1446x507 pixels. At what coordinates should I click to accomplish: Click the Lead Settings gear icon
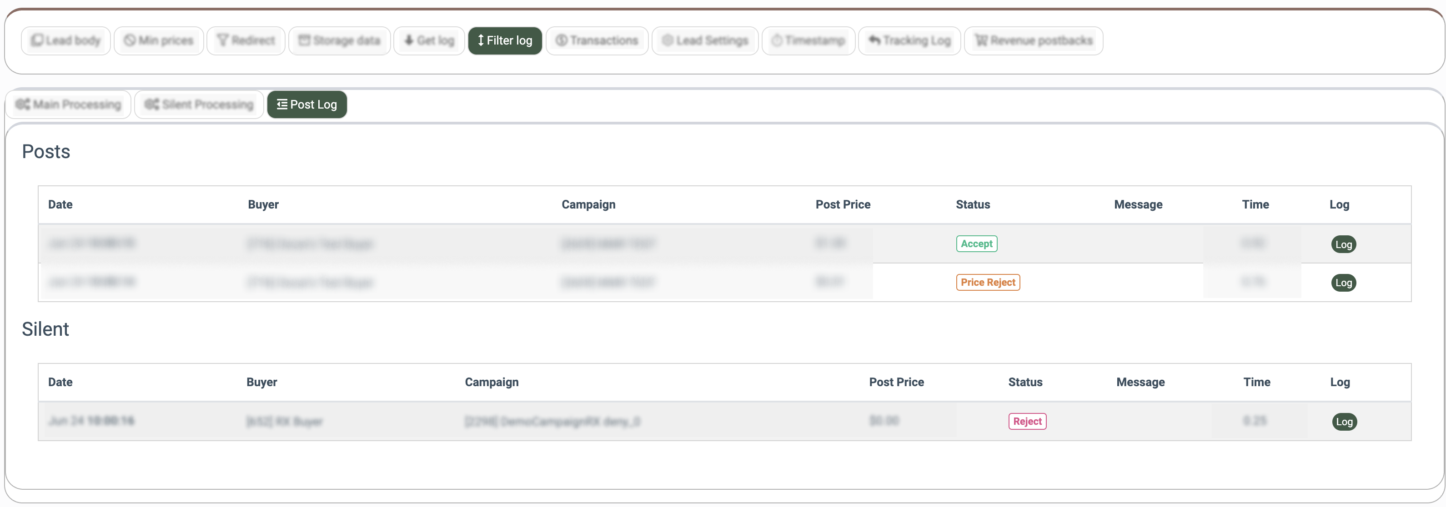click(667, 40)
